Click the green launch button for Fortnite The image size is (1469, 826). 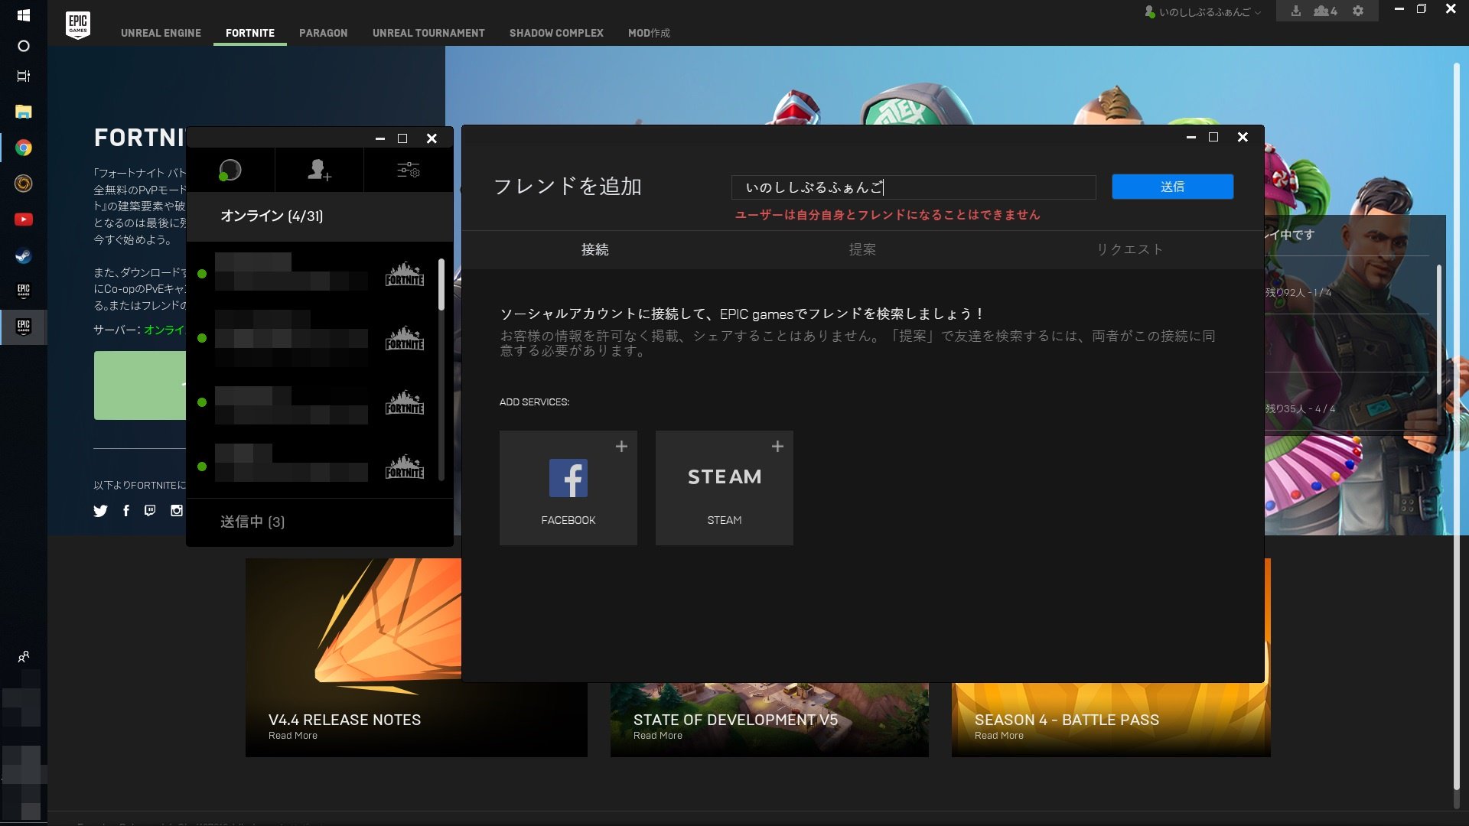[140, 385]
